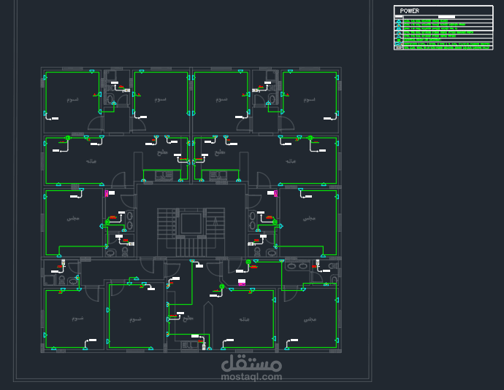Image resolution: width=504 pixels, height=390 pixels.
Task: Select the magenta panel symbol in the bottom apartment
Action: tap(242, 284)
